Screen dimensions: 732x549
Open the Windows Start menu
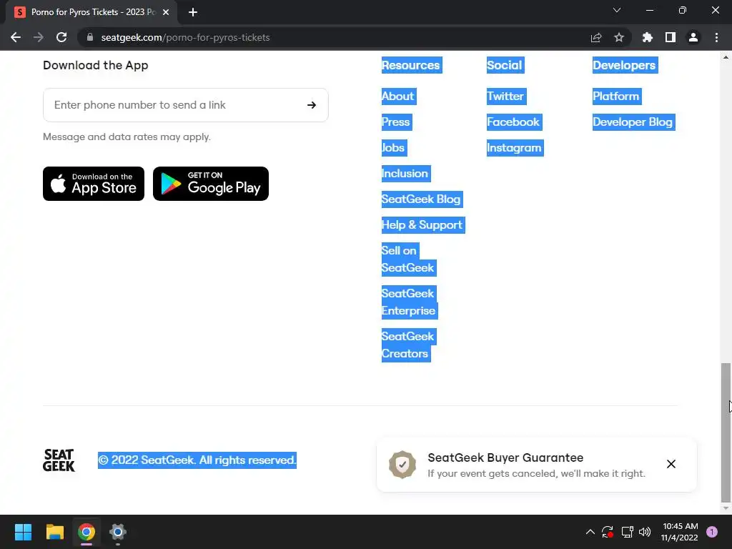click(23, 532)
